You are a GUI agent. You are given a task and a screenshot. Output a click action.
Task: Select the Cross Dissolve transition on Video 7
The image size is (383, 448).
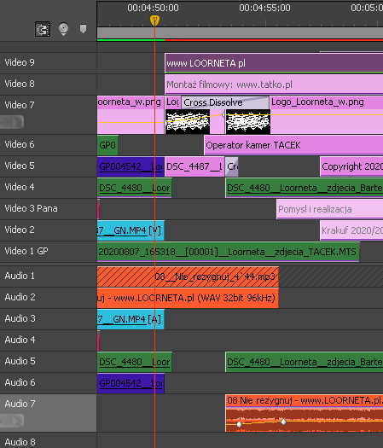[225, 102]
